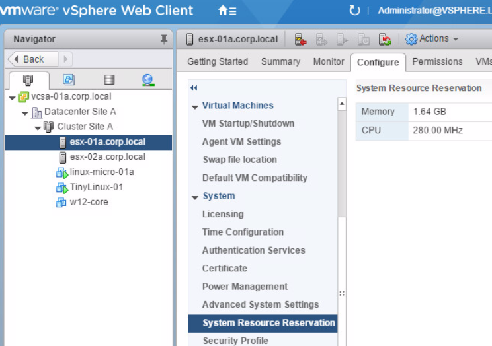Open Default VM Compatibility
This screenshot has height=346, width=492.
(255, 178)
